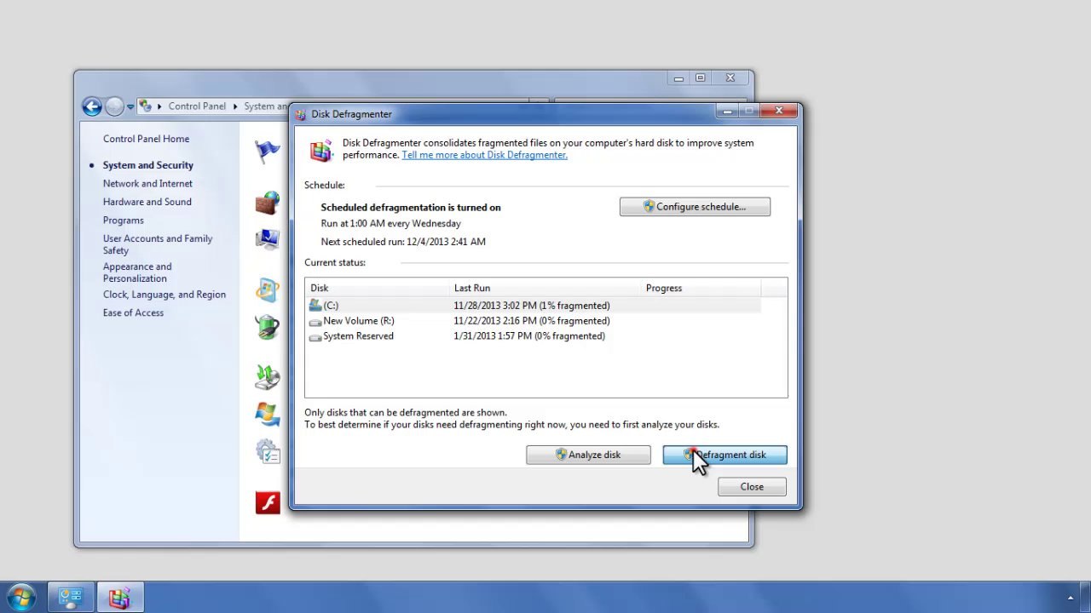Viewport: 1091px width, 613px height.
Task: Select the System Reserved disk row
Action: [534, 336]
